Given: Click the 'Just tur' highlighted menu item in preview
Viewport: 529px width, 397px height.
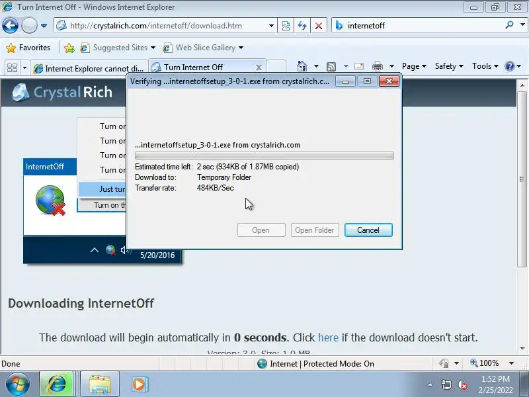Looking at the screenshot, I should (102, 189).
